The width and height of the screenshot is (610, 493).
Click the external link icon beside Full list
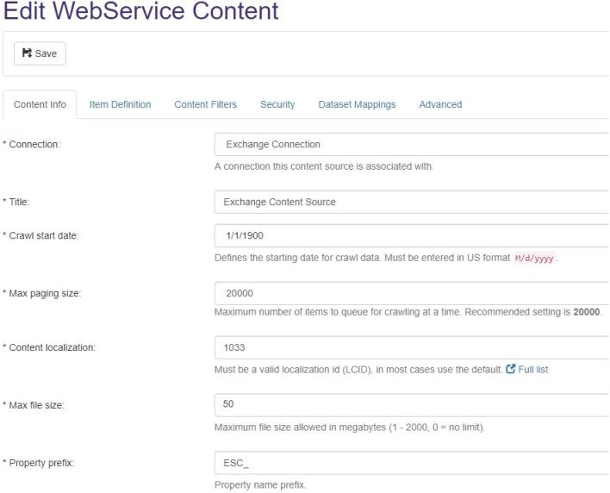click(511, 370)
